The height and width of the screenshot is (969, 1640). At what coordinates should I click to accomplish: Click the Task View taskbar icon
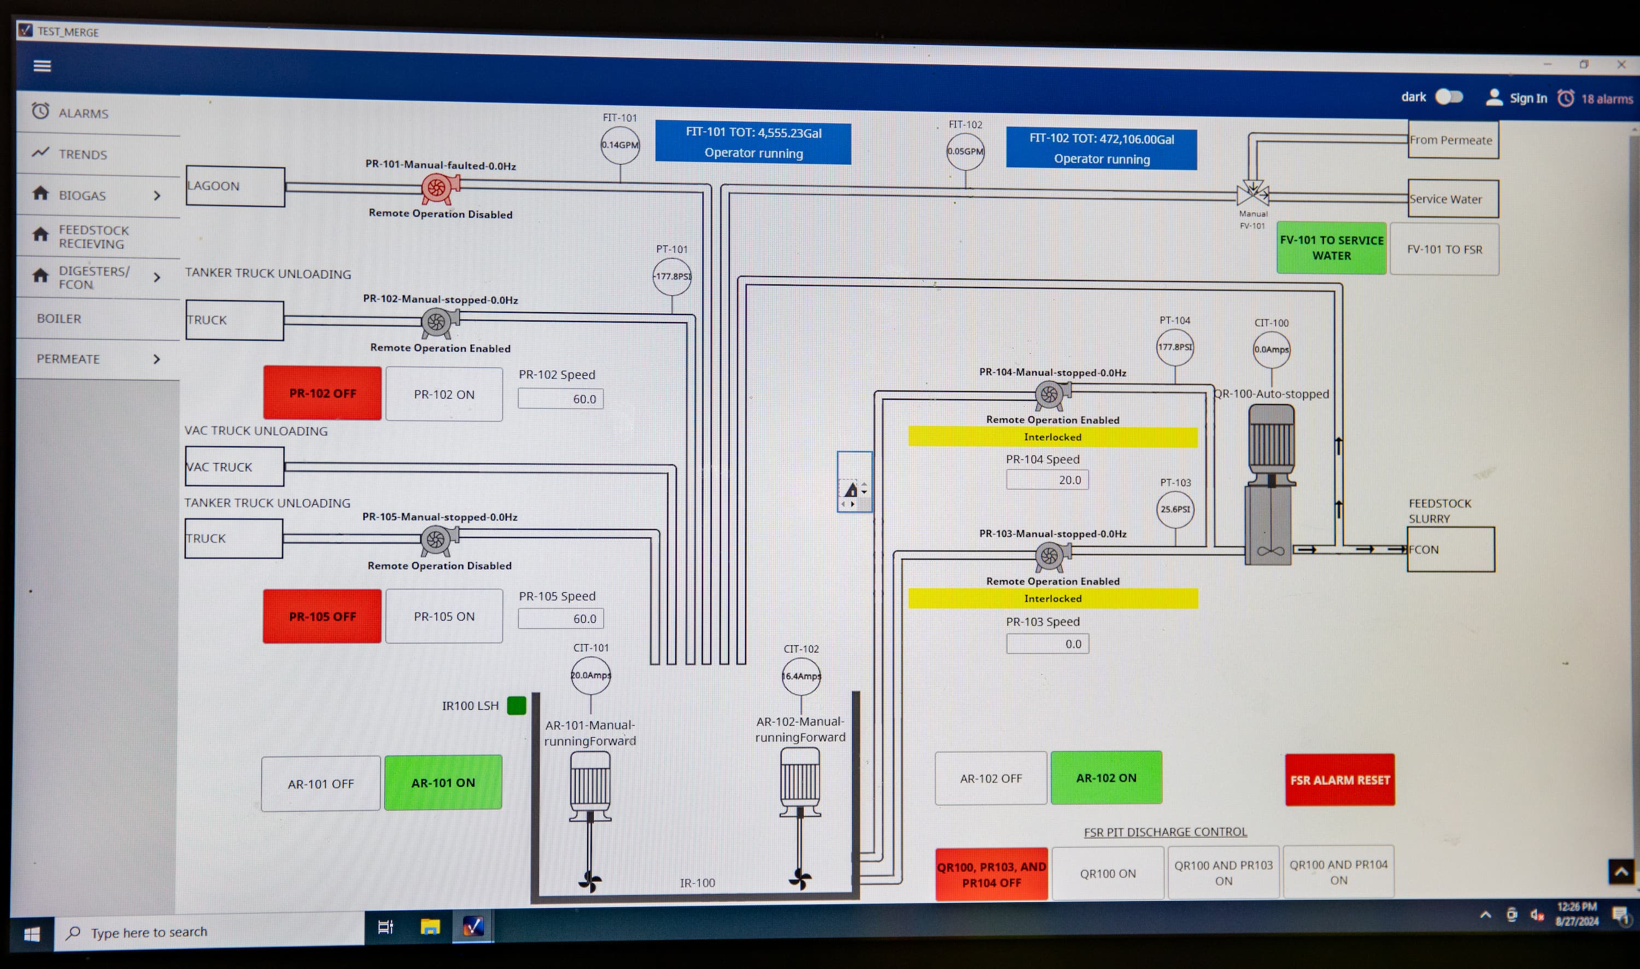386,926
